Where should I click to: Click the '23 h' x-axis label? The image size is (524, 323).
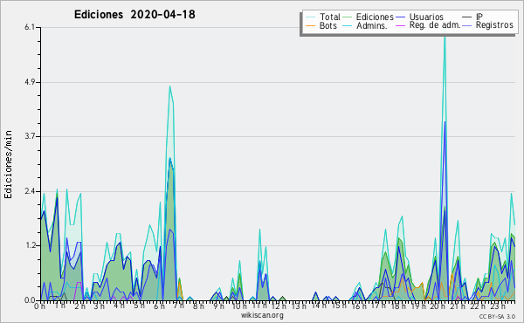[497, 306]
